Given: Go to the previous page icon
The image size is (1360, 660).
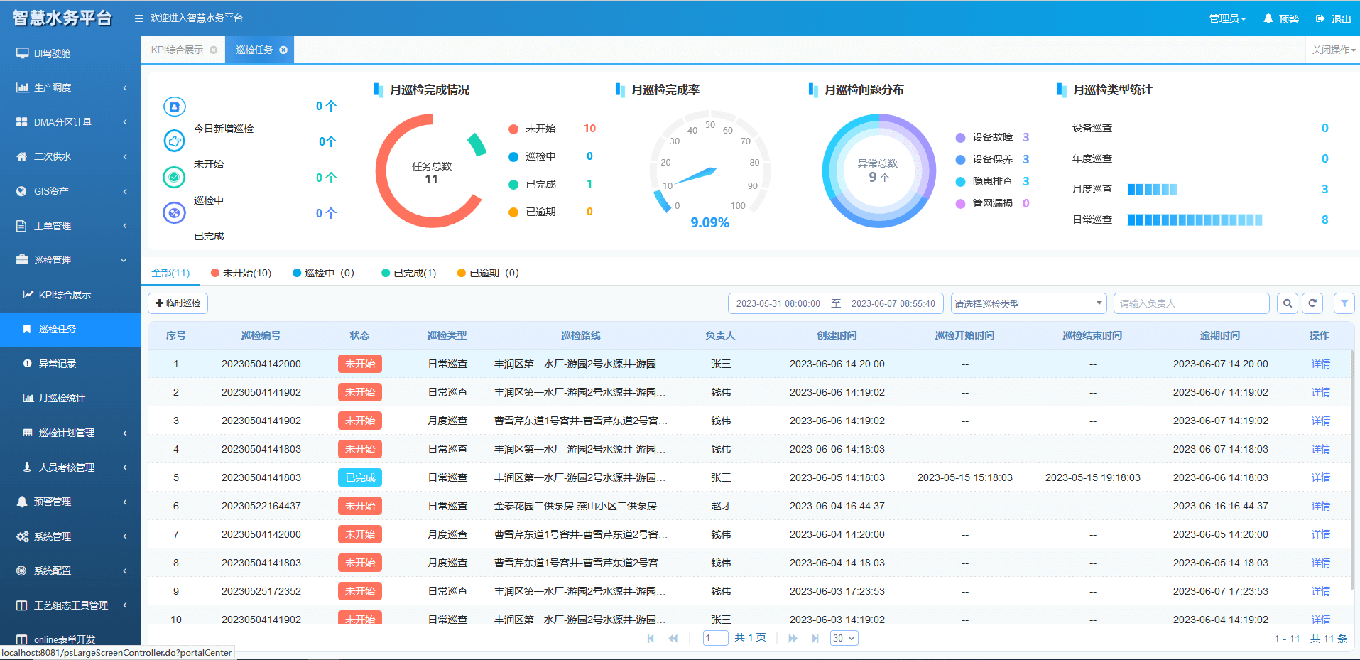Looking at the screenshot, I should [673, 638].
